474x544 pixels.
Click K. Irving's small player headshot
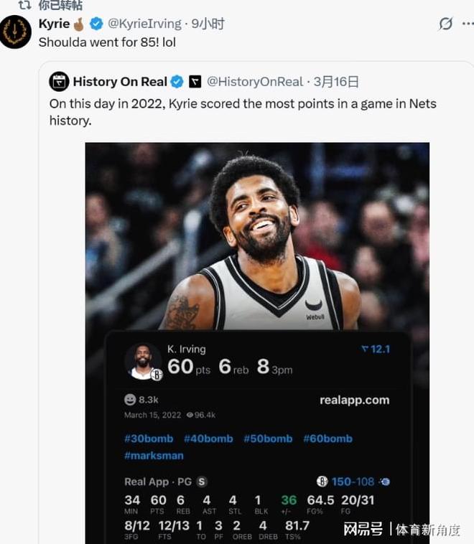142,361
